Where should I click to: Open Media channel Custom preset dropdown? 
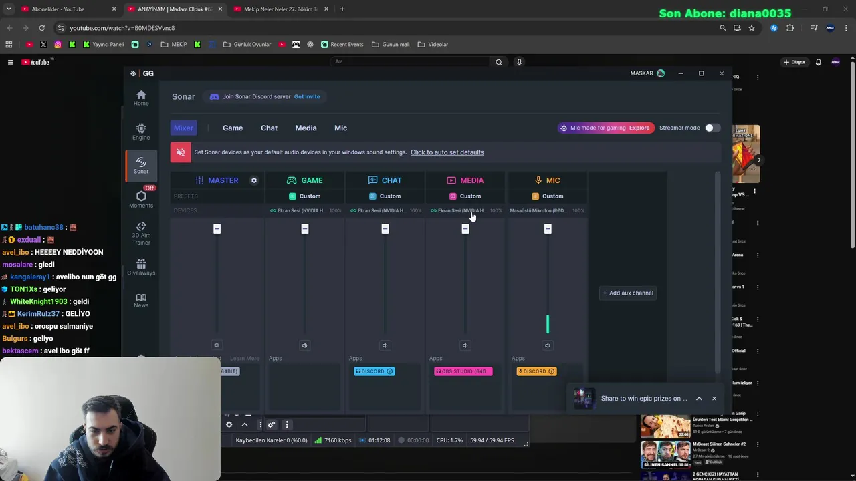coord(465,196)
